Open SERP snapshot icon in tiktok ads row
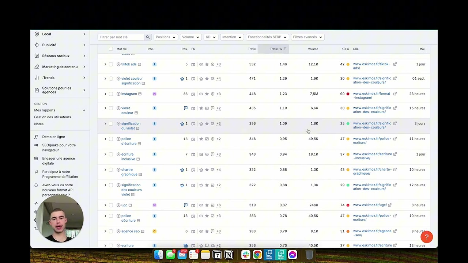468x263 pixels. pos(193,64)
